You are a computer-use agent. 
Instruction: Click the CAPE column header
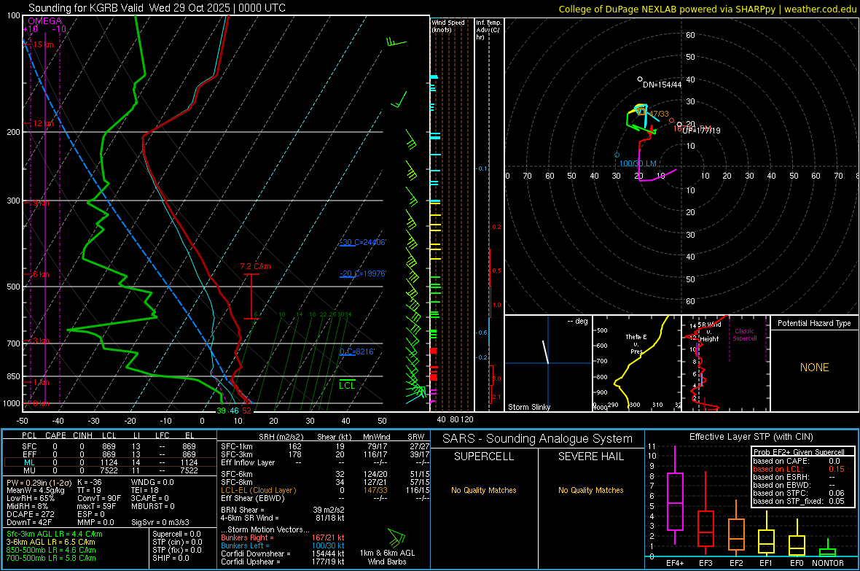point(55,435)
